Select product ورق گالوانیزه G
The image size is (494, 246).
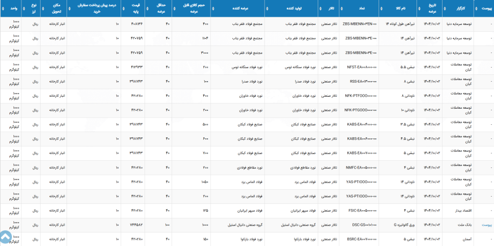(404, 225)
